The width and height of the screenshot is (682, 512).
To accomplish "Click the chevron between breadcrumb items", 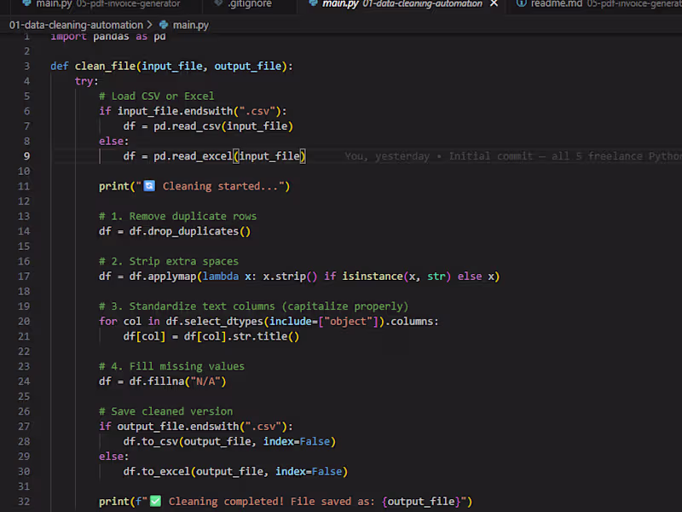I will pos(151,26).
